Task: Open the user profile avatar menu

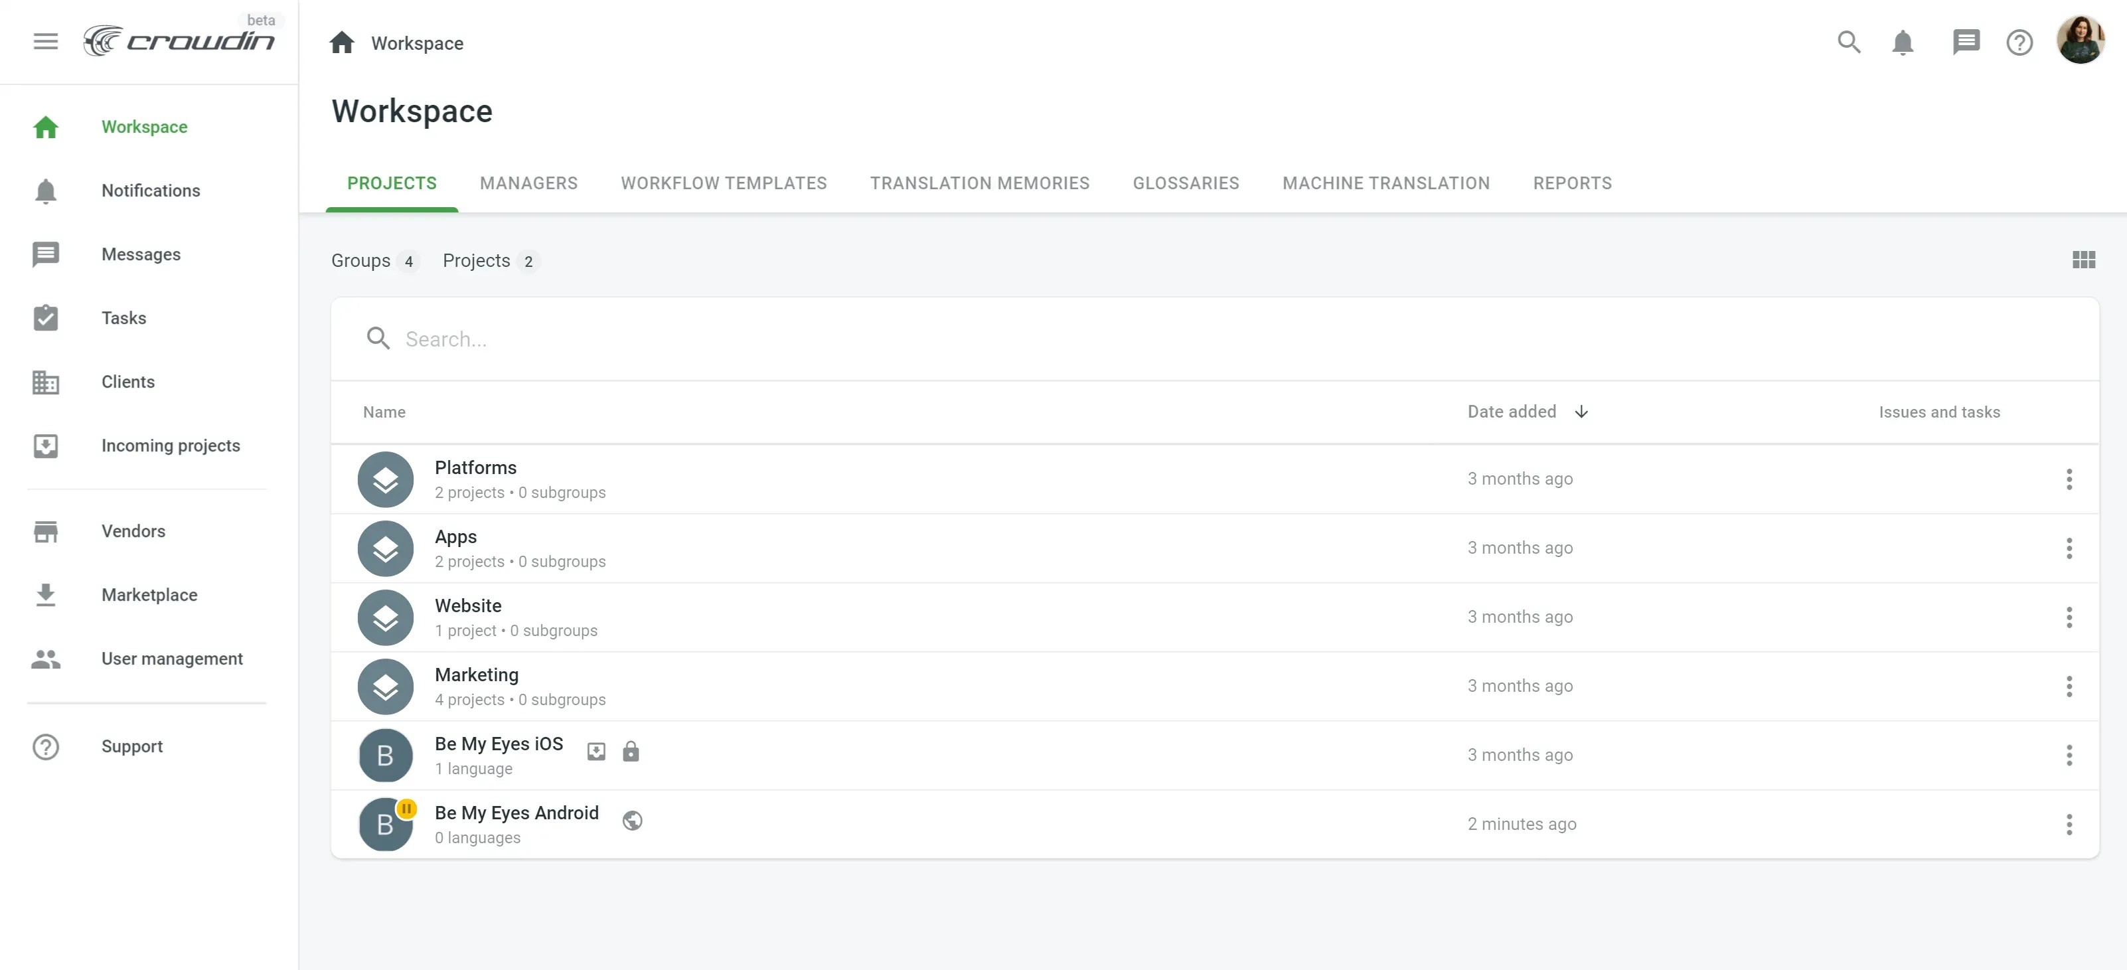Action: [2080, 40]
